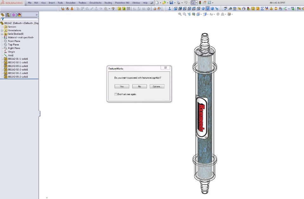
Task: Switch to FeatureManager design tree tab
Action: [3, 15]
